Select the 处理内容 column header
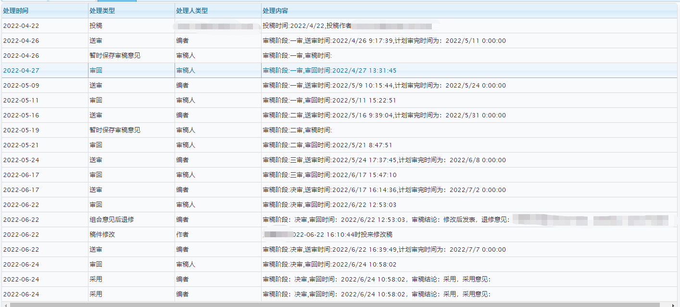This screenshot has width=680, height=307. coord(469,11)
